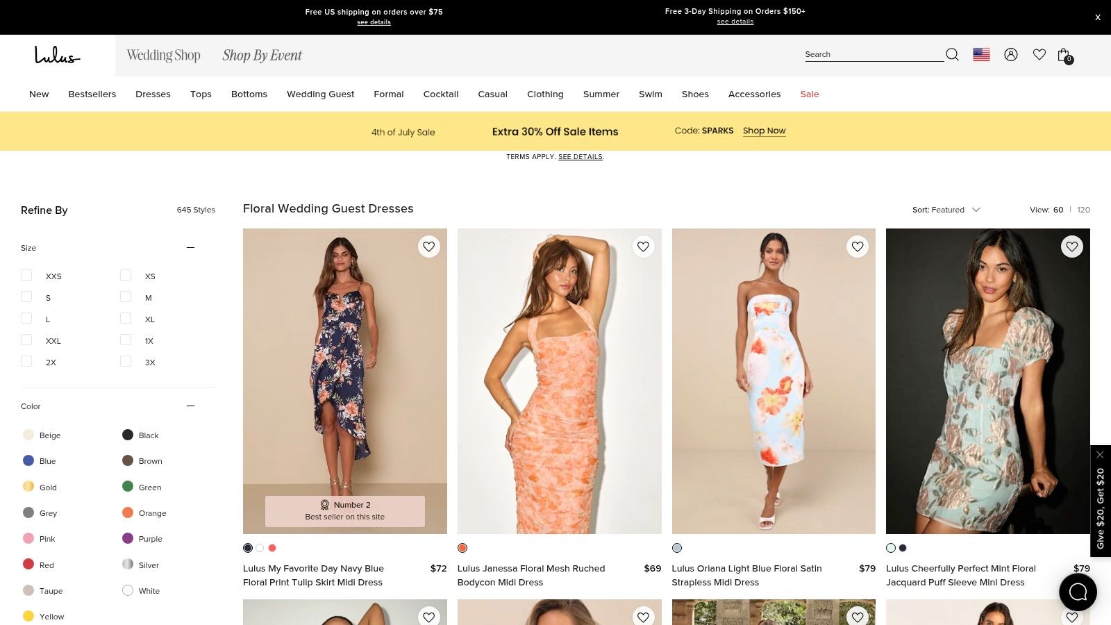
Task: Open see details under $75 shipping
Action: pyautogui.click(x=374, y=22)
